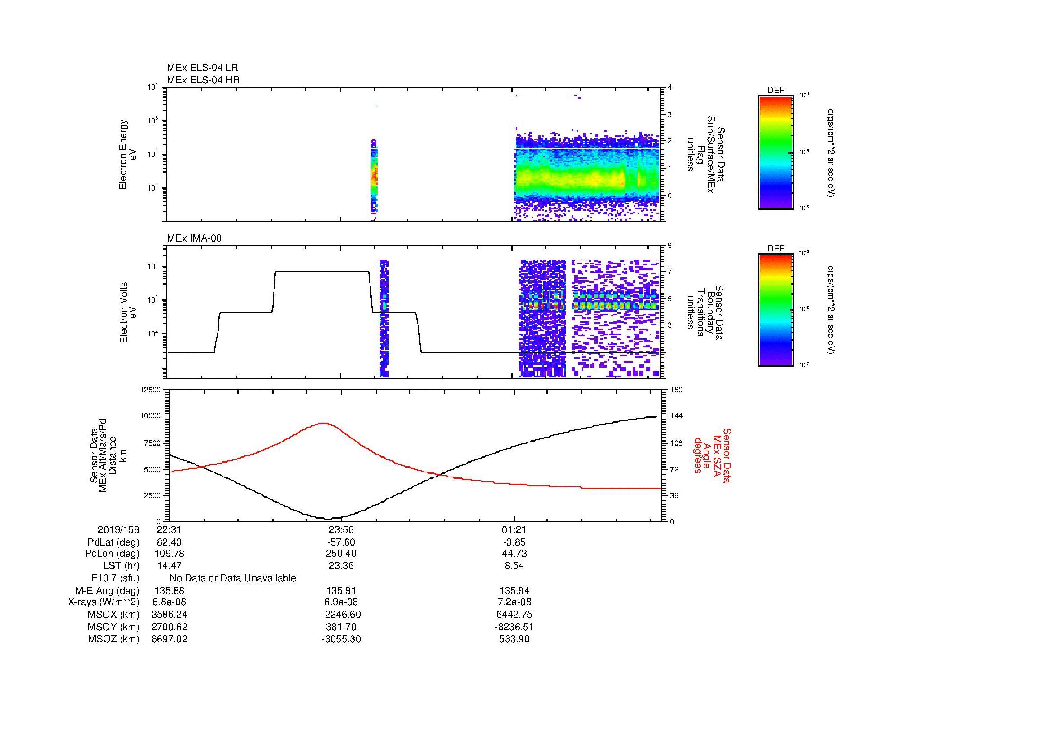Select the 'Electron Volts eV' axis label
The image size is (1049, 741).
[127, 312]
